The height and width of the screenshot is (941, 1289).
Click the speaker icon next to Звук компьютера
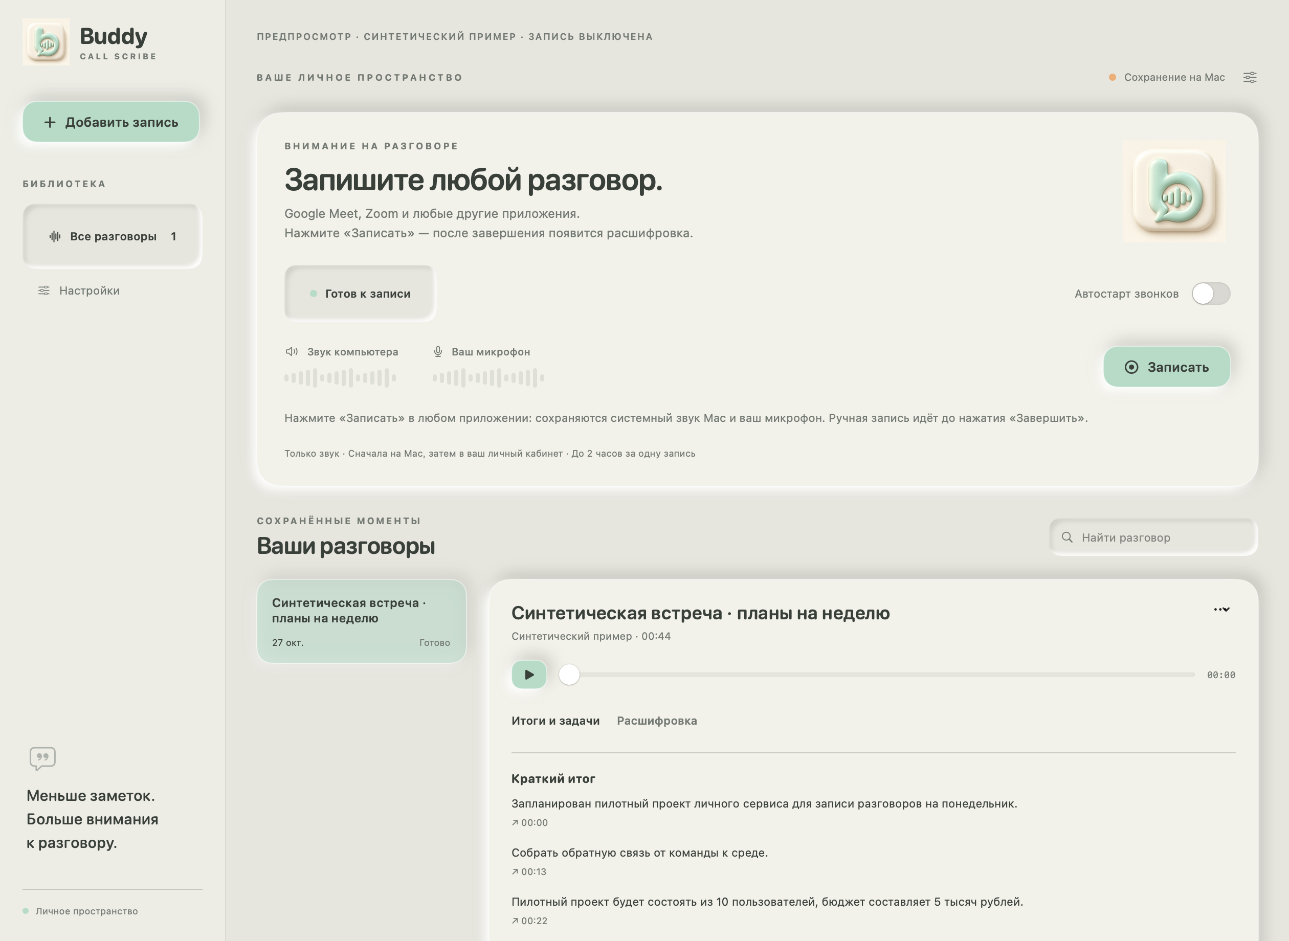click(x=292, y=351)
